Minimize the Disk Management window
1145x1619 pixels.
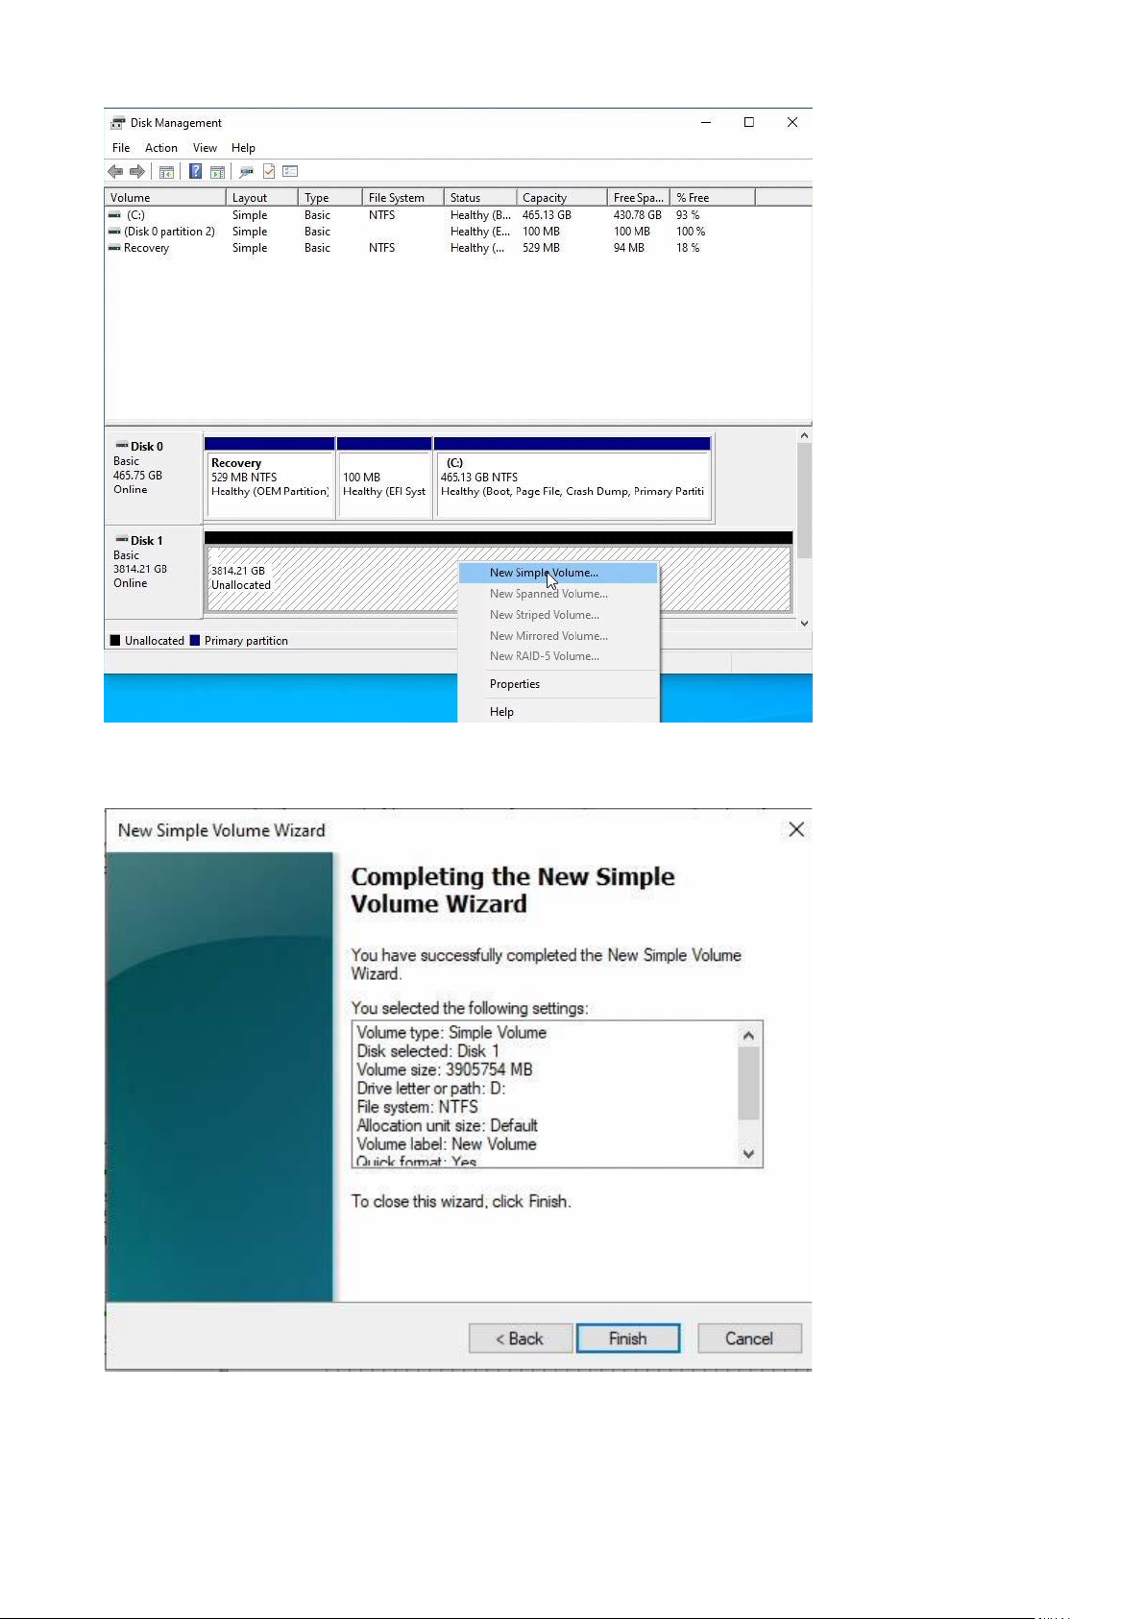(x=706, y=122)
